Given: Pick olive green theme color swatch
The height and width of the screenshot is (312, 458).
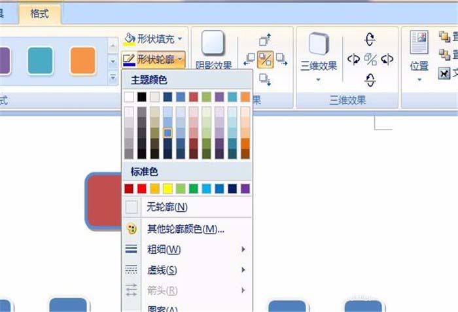Looking at the screenshot, I should pos(207,97).
